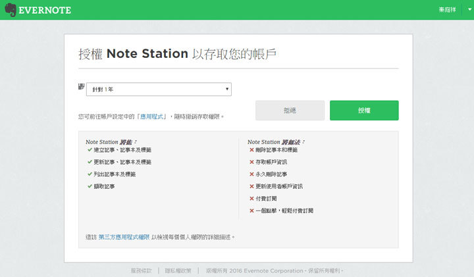Screen dimensions: 474x277
Task: Click the red X beside 永久刪除記事
Action: click(251, 174)
